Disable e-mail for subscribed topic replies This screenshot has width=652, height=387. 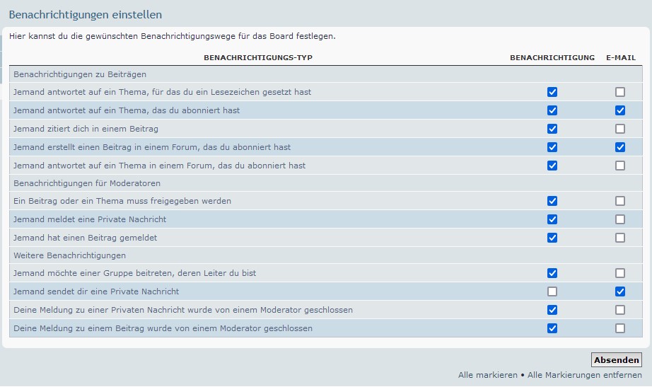[620, 110]
